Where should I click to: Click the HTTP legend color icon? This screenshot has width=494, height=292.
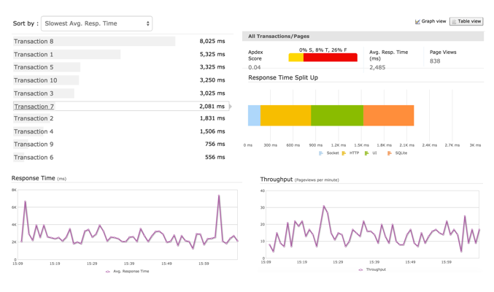tap(344, 153)
